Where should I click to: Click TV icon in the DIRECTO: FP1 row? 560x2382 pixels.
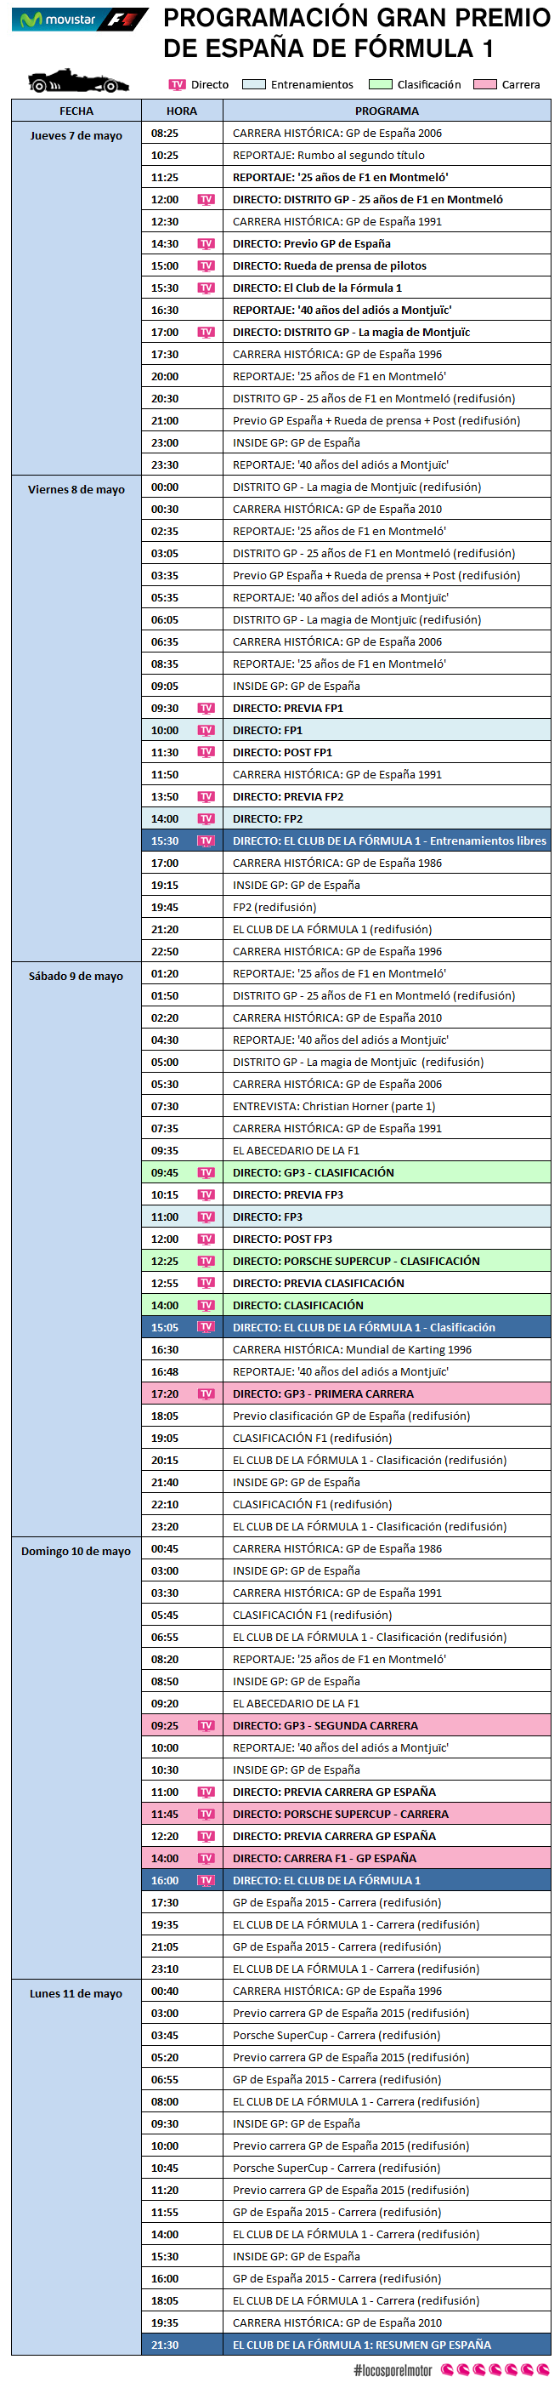[206, 732]
